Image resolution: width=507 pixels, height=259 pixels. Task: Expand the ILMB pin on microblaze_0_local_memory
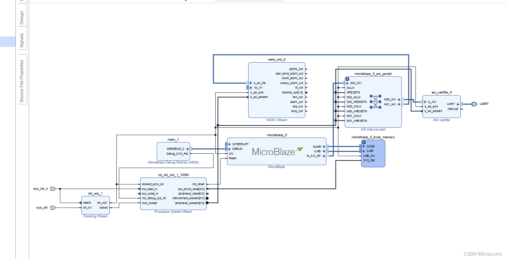click(x=364, y=151)
